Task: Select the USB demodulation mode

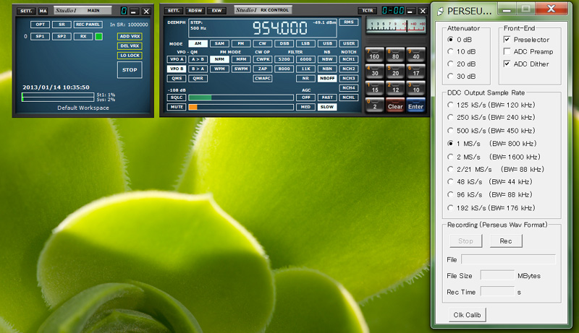Action: click(327, 43)
